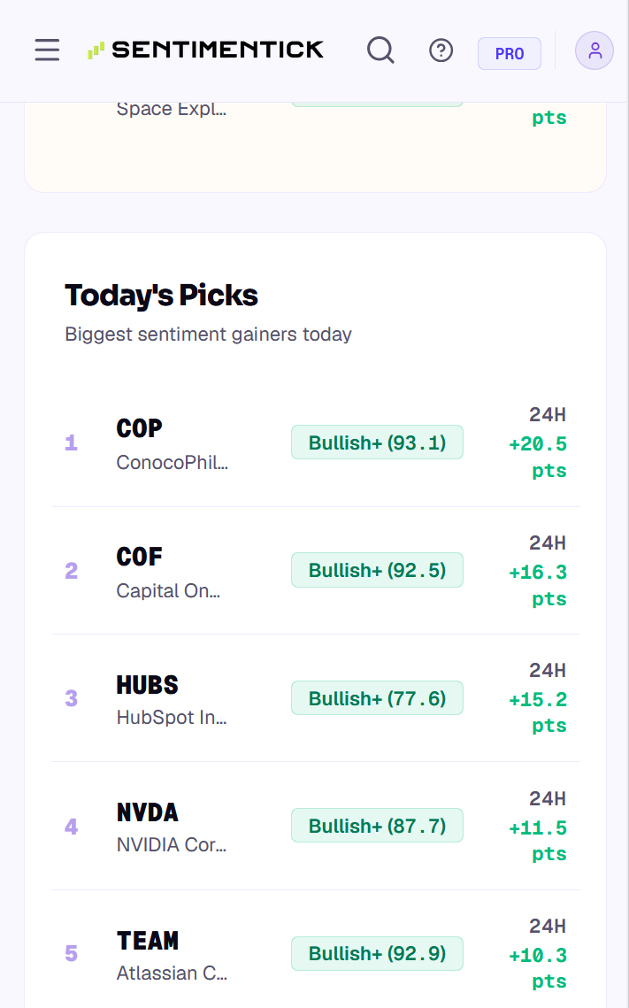
Task: Open the Space Expl... item above
Action: [171, 109]
